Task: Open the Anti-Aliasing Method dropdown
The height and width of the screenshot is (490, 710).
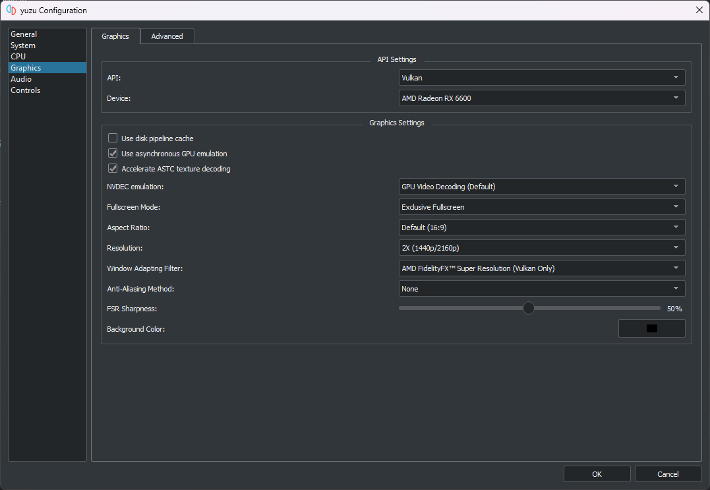Action: pyautogui.click(x=541, y=288)
